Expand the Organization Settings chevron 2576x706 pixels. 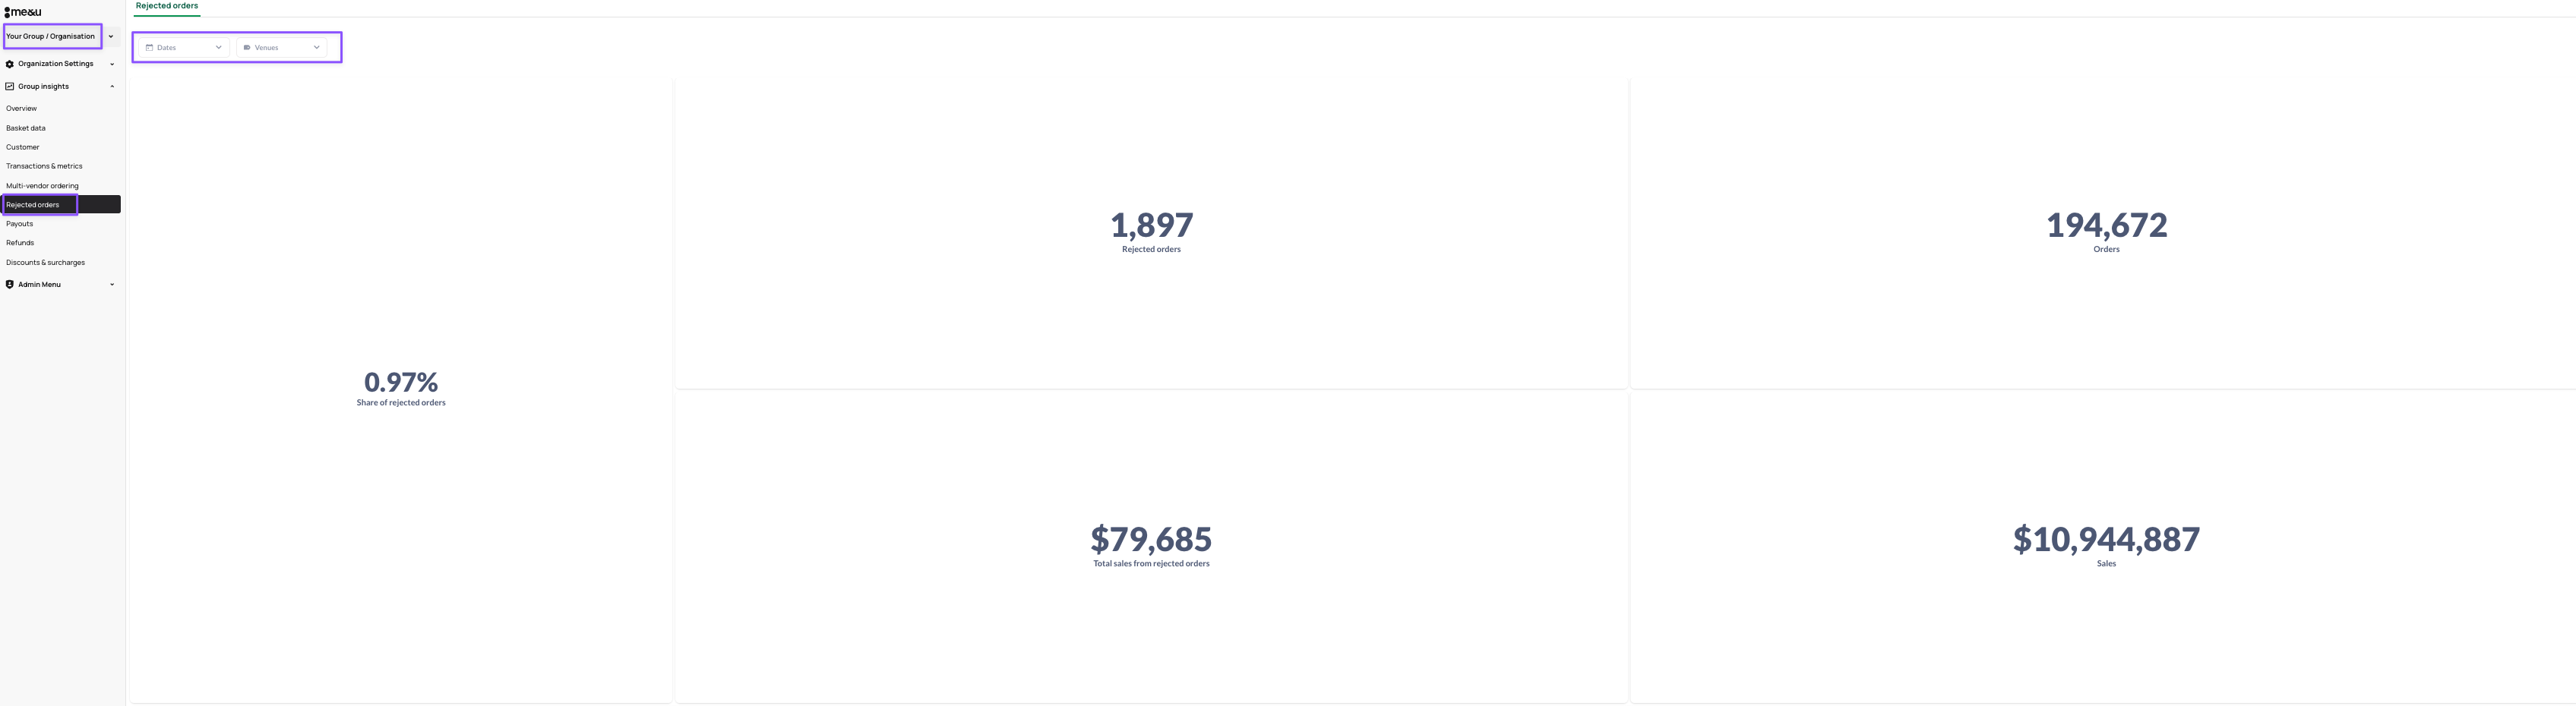(112, 64)
